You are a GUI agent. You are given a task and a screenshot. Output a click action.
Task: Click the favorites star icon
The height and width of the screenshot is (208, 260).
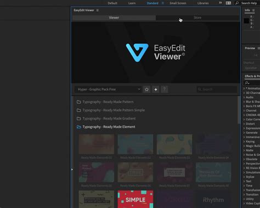click(146, 89)
